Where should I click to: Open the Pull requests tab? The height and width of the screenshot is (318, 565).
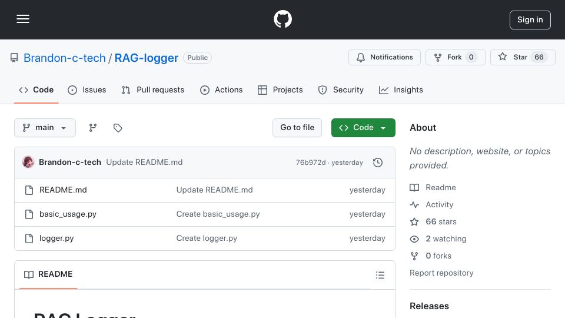[153, 90]
